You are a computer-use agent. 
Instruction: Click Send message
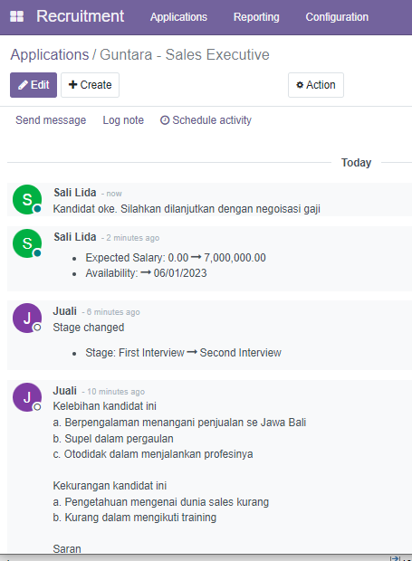[51, 120]
